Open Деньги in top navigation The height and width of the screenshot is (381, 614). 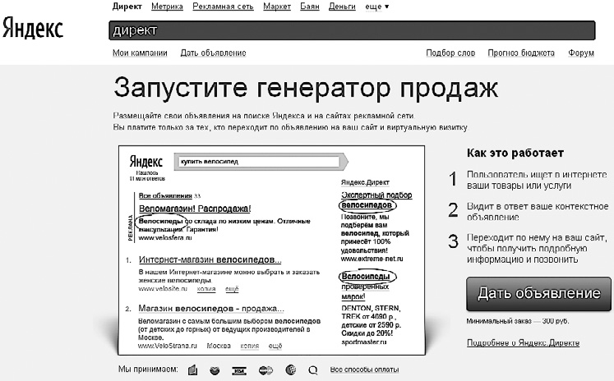[342, 7]
